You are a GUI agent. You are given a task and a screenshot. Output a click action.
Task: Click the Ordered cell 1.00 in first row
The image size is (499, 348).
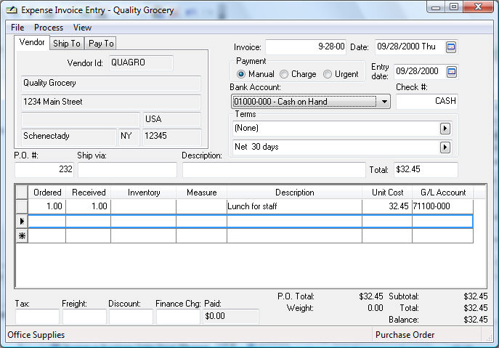point(47,206)
